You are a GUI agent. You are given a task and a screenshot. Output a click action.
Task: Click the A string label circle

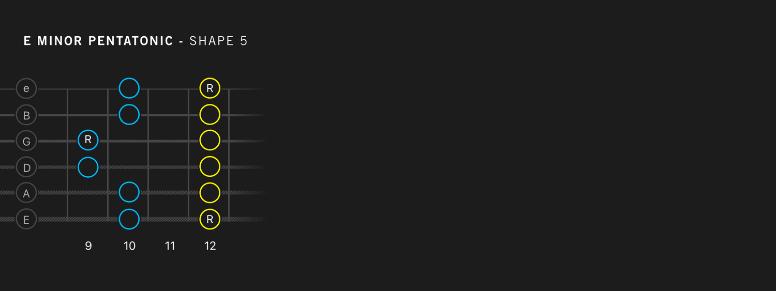click(x=26, y=193)
